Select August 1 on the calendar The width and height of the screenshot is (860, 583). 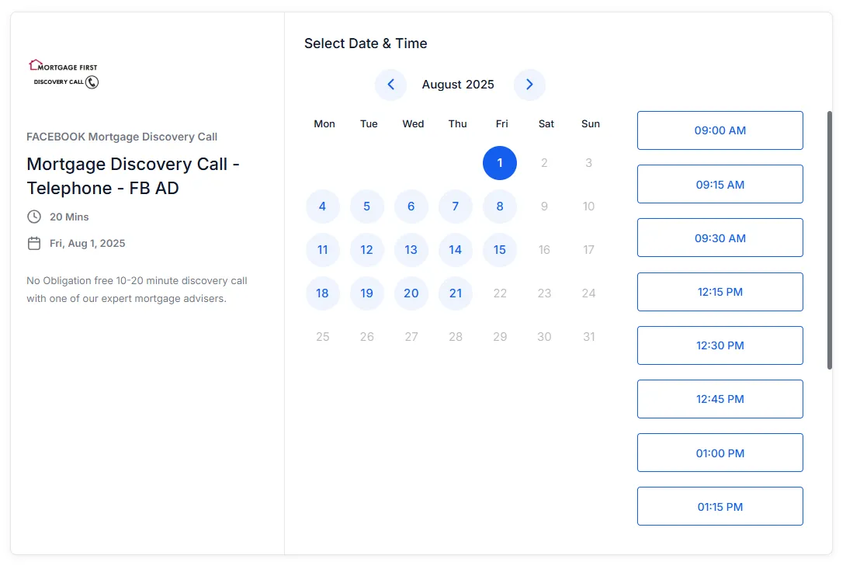click(x=500, y=163)
